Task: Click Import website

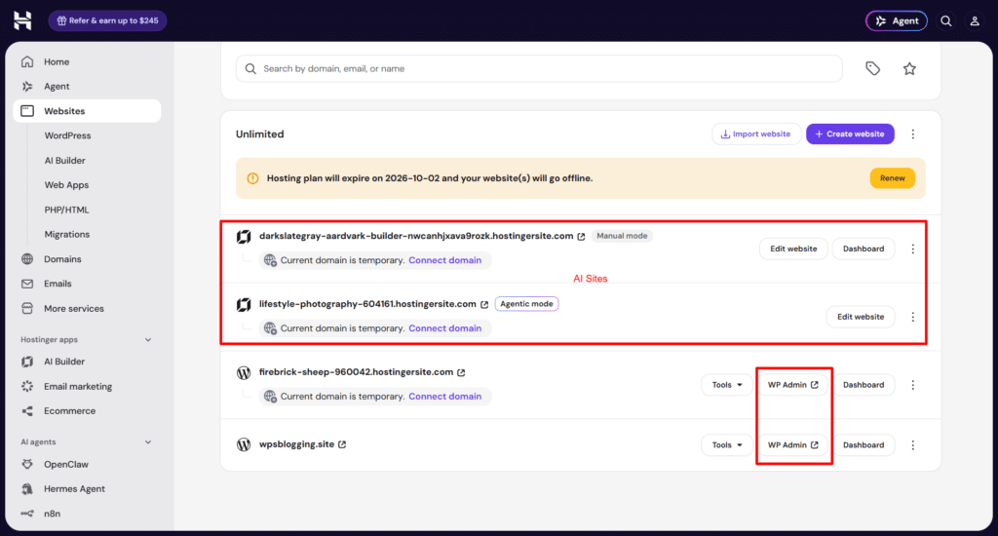Action: point(755,134)
